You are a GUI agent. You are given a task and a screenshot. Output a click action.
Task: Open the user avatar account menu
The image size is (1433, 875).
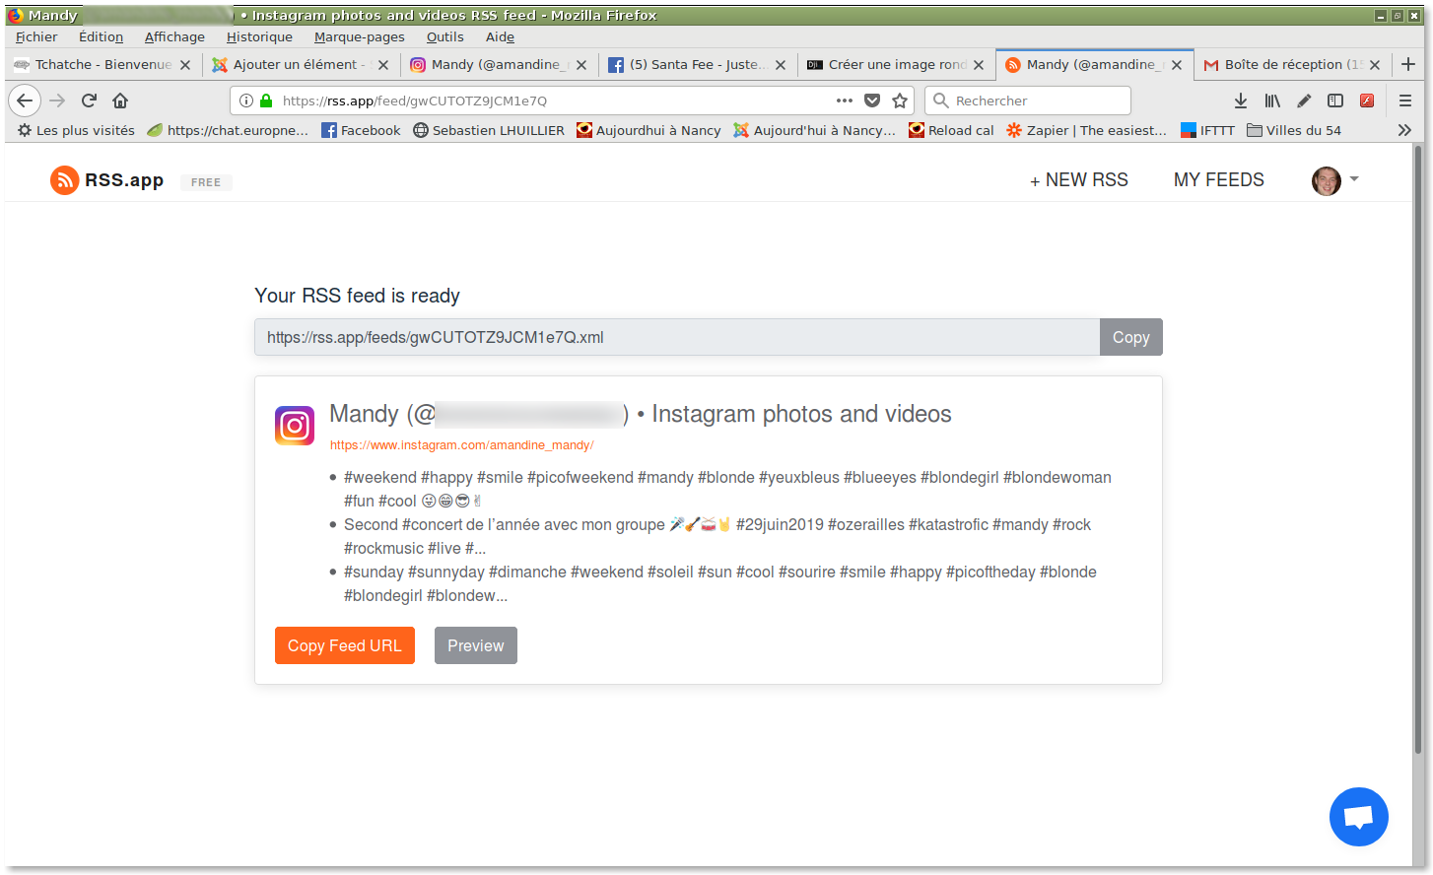[1335, 180]
